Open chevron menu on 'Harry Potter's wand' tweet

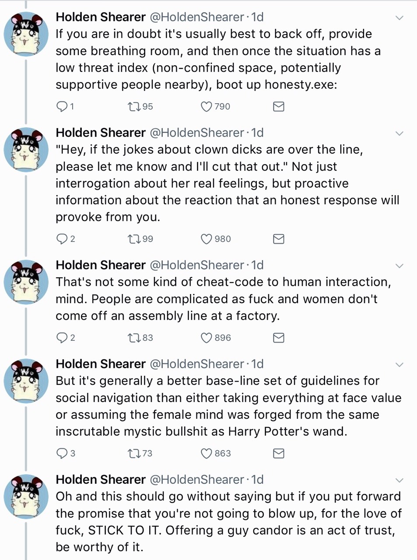[x=399, y=365]
